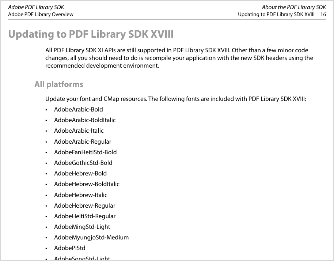Click the AdobeMyungjoStd-Medium list item
The width and height of the screenshot is (334, 261).
coord(91,238)
